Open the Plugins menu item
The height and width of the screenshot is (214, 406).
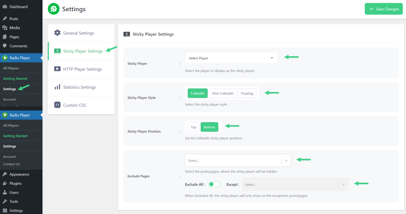pos(21,183)
